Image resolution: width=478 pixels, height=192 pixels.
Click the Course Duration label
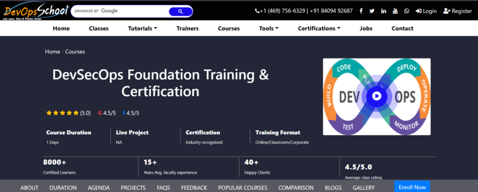[68, 132]
